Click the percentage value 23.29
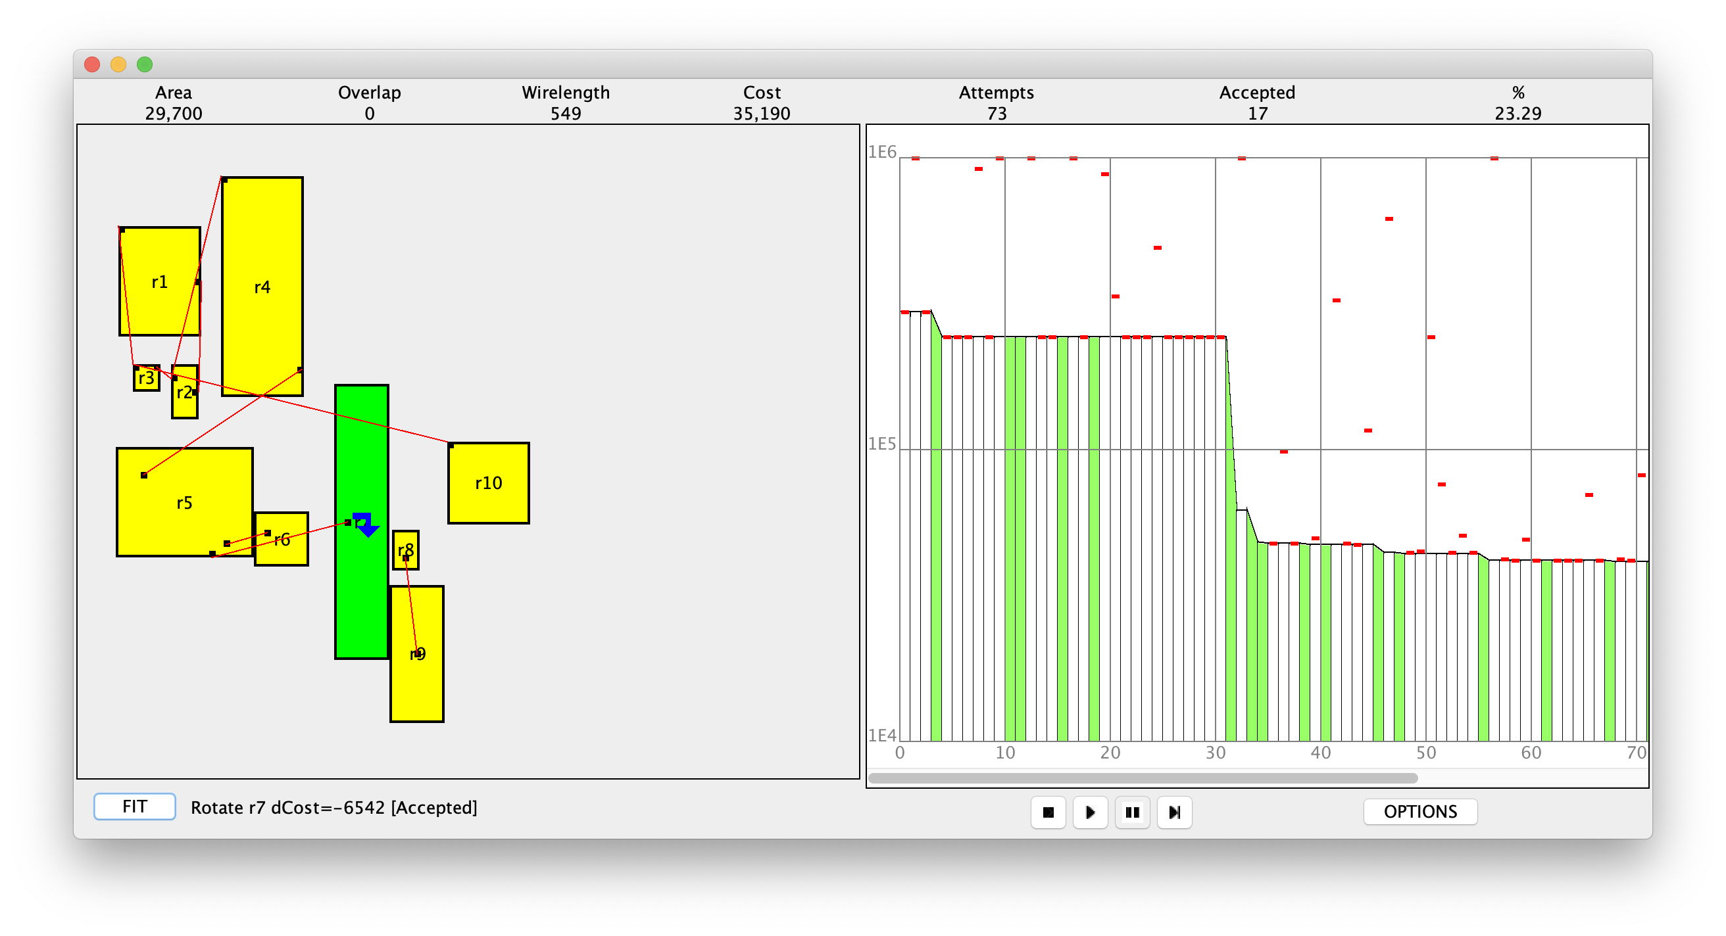Viewport: 1726px width, 936px height. [x=1518, y=113]
